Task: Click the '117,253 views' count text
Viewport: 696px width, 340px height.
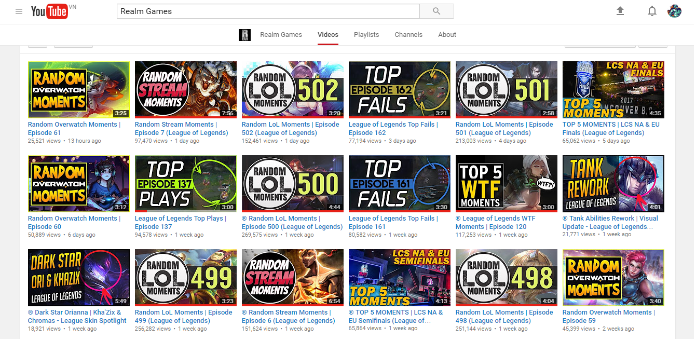Action: point(474,235)
